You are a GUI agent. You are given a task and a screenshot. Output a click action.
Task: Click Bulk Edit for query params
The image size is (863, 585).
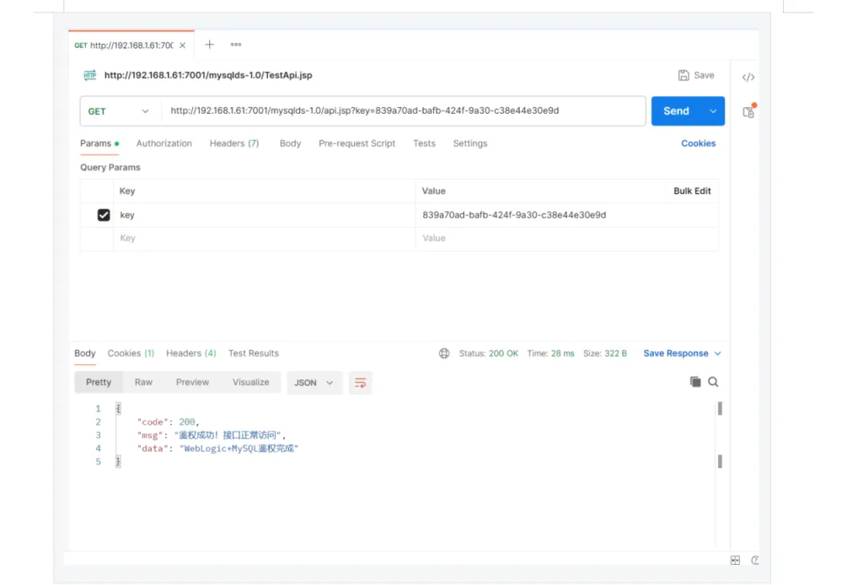(692, 191)
